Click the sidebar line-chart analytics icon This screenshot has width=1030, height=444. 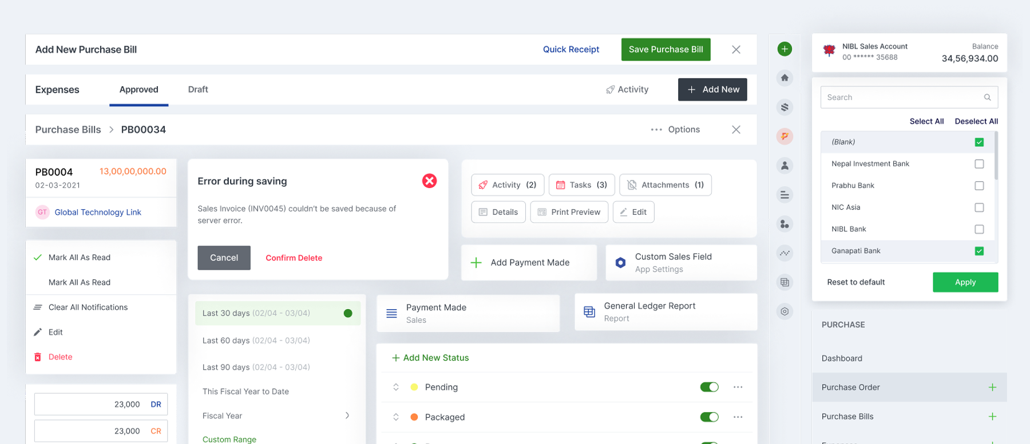[785, 253]
